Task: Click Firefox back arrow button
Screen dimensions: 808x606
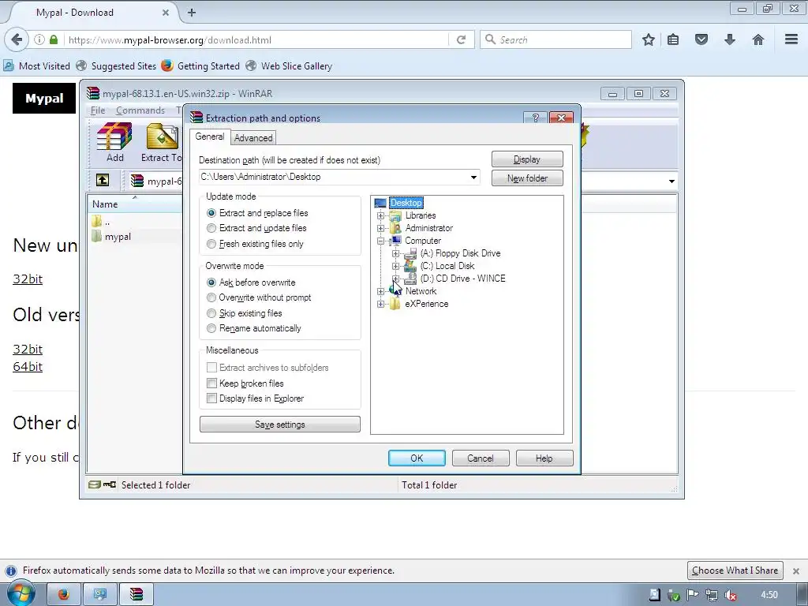Action: 17,39
